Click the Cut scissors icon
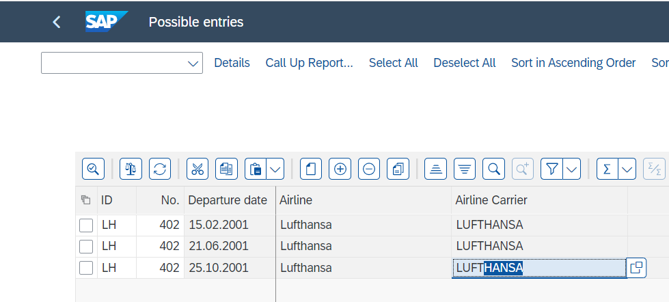Viewport: 669px width, 302px height. click(197, 169)
